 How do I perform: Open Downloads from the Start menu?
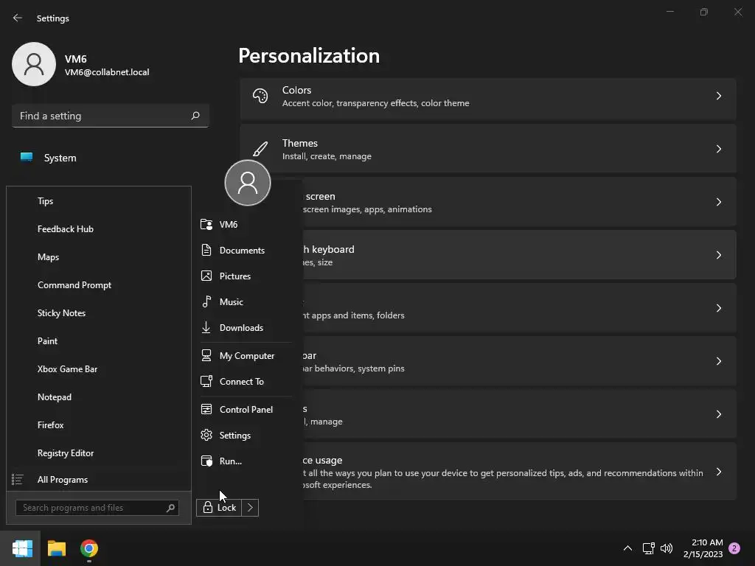(240, 328)
